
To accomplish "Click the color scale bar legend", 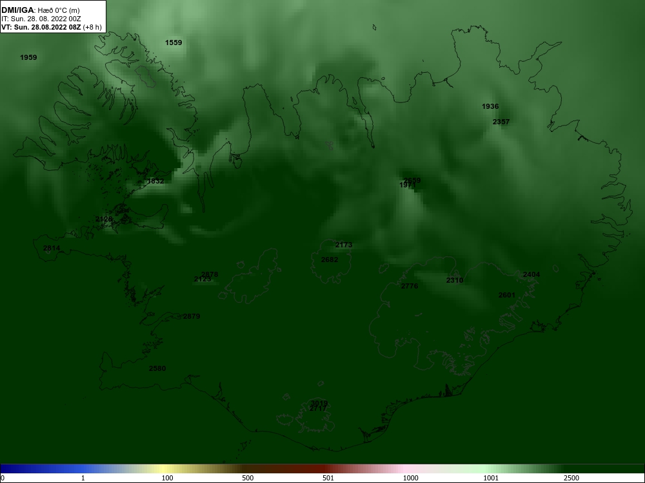I will (x=322, y=469).
